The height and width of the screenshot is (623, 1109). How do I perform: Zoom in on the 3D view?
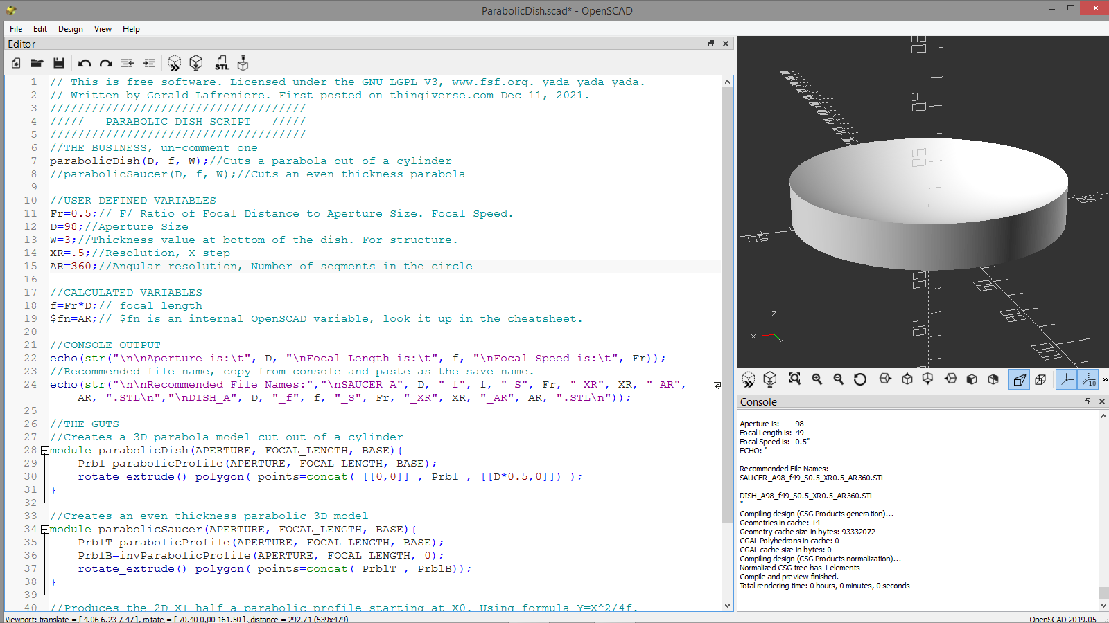817,379
